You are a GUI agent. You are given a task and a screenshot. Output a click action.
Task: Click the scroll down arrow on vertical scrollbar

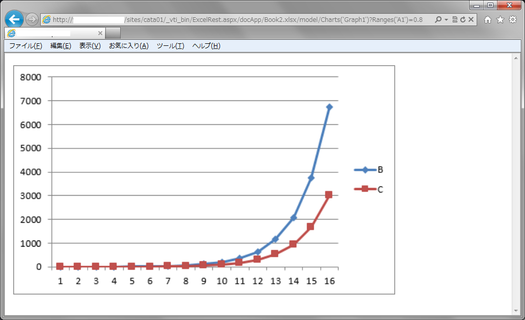coord(516,311)
